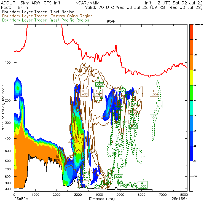
Task: Select the 'NCAR/MMM' header text
Action: tap(87, 3)
